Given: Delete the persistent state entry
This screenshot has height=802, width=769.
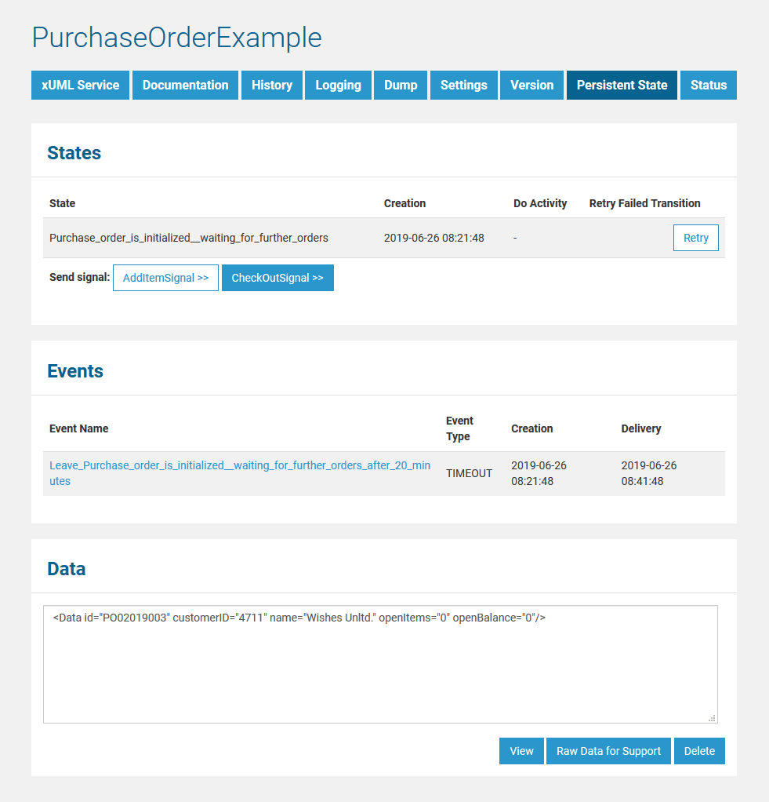Looking at the screenshot, I should click(x=698, y=751).
